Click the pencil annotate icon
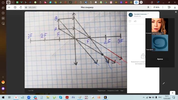Image resolution: width=178 pixels, height=100 pixels. tap(164, 83)
